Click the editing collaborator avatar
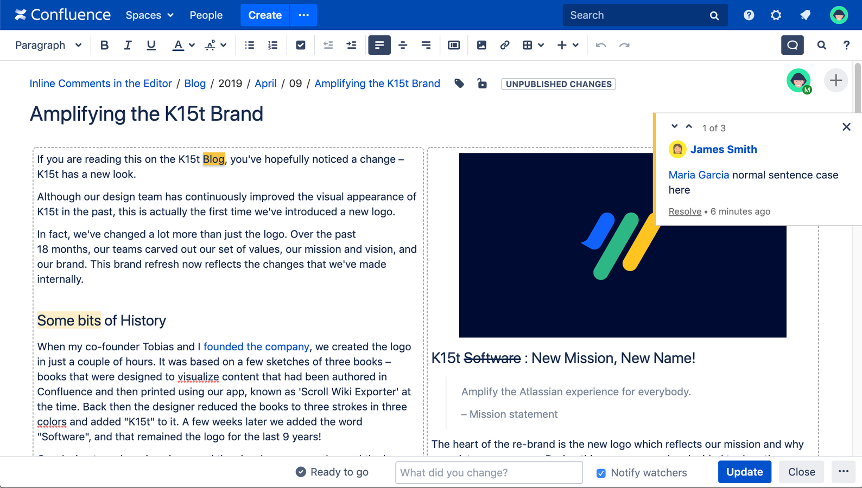This screenshot has width=862, height=488. (x=798, y=81)
